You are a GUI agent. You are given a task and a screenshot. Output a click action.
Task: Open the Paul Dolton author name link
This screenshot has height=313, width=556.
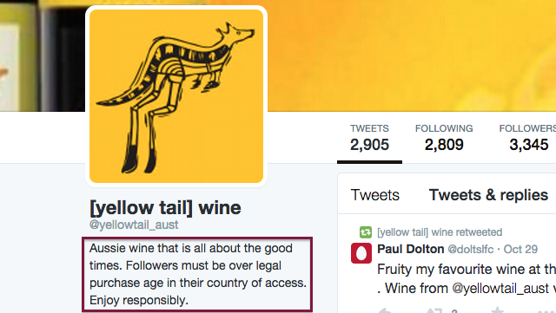click(411, 249)
